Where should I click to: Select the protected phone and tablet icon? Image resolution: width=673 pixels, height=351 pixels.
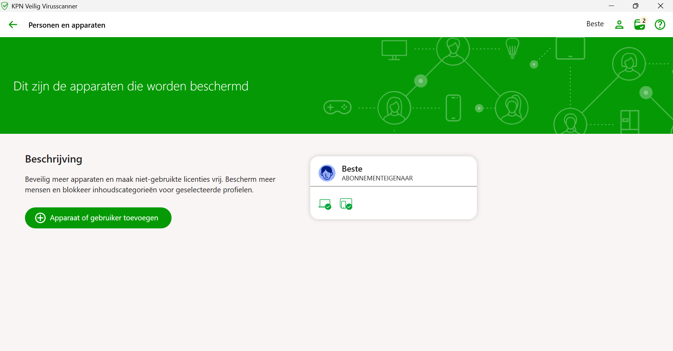[346, 204]
